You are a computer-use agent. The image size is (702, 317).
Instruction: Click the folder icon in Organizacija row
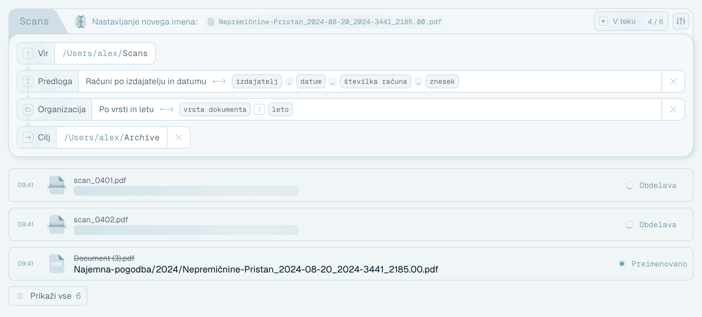28,109
